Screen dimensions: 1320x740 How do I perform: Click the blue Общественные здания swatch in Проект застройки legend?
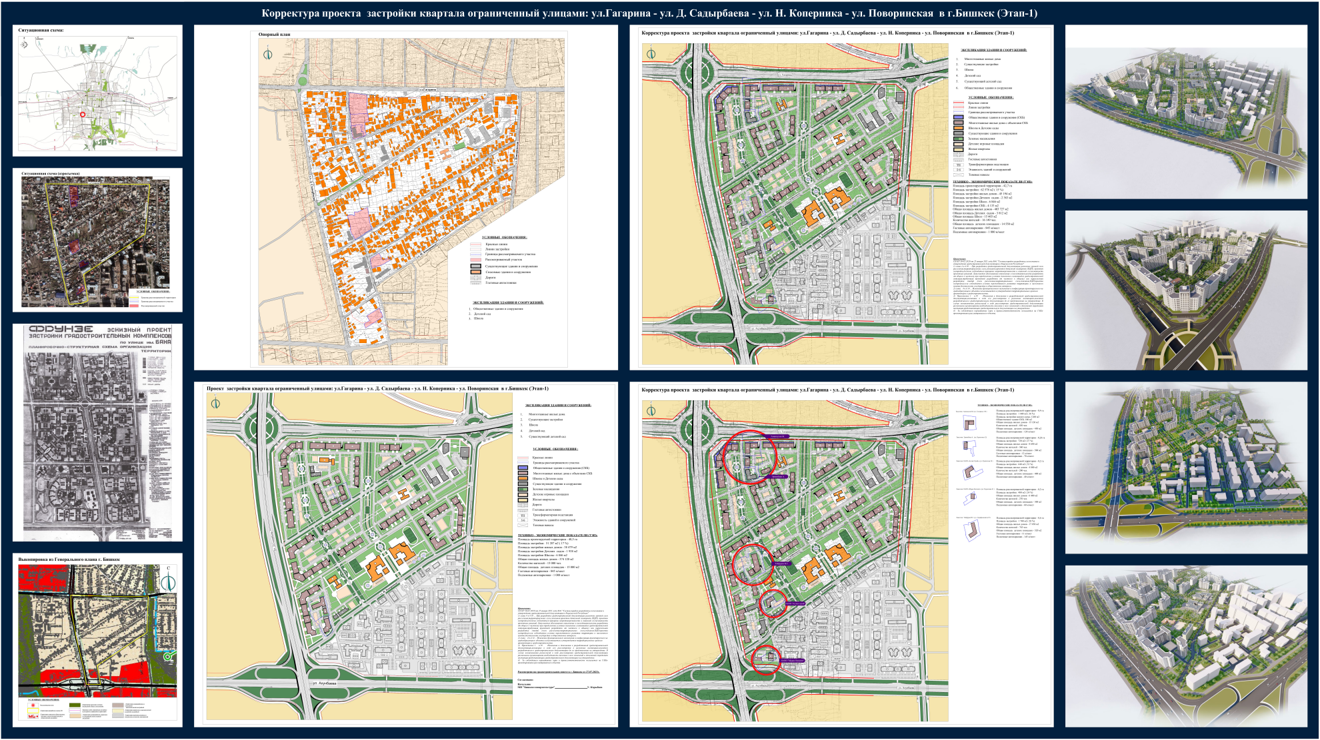pos(523,468)
